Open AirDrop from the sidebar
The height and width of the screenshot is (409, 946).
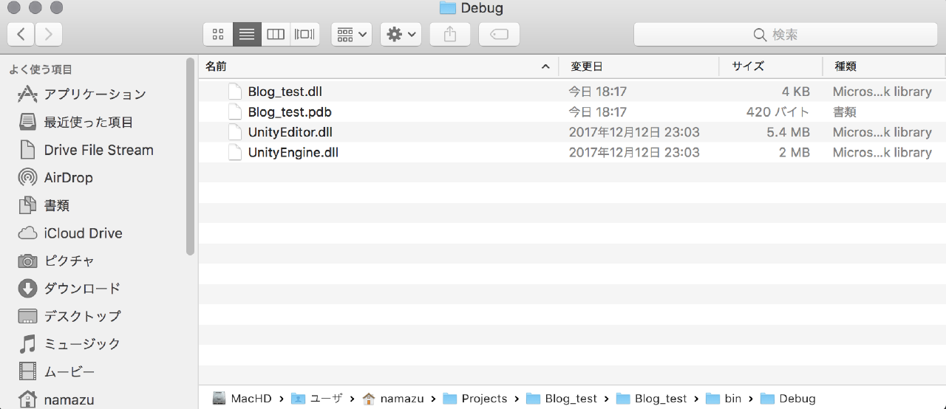click(x=55, y=178)
